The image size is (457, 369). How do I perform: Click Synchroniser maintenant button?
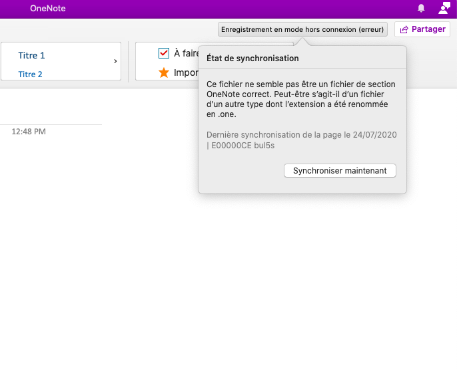[340, 170]
